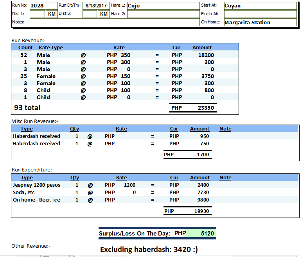Image resolution: width=300 pixels, height=257 pixels.
Task: Click the Misc Run Revenue total 1700
Action: 202,155
